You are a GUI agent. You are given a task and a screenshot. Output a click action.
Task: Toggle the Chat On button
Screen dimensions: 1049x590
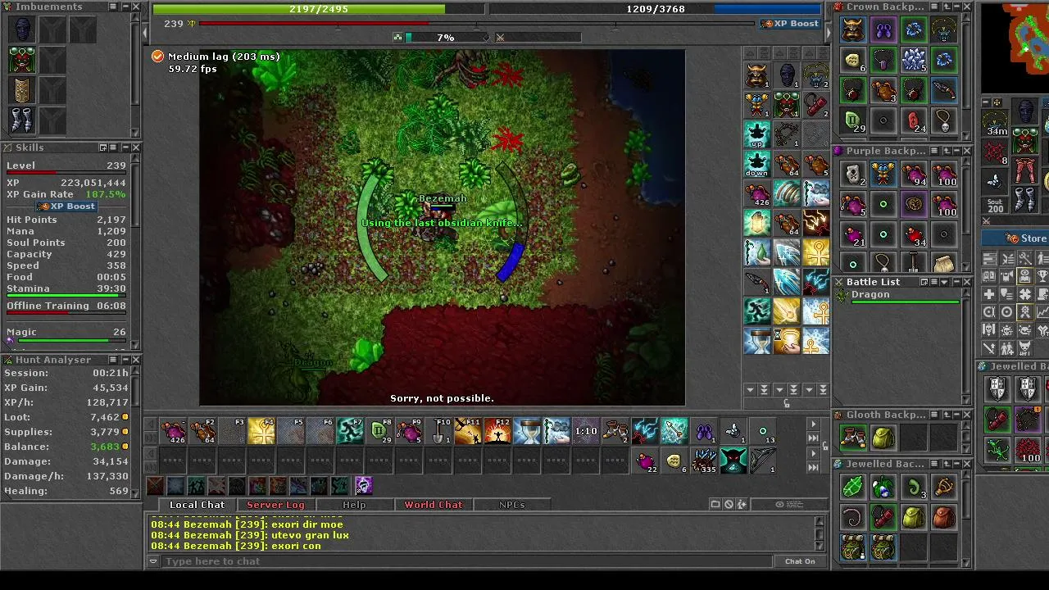800,561
